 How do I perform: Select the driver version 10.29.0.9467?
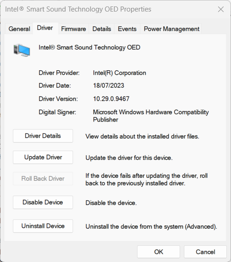(x=111, y=99)
